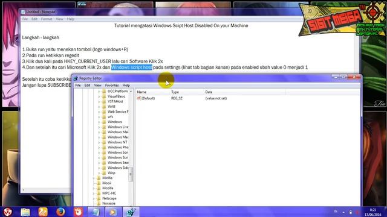Launch Firefox from the taskbar
387x217 pixels.
coord(60,212)
